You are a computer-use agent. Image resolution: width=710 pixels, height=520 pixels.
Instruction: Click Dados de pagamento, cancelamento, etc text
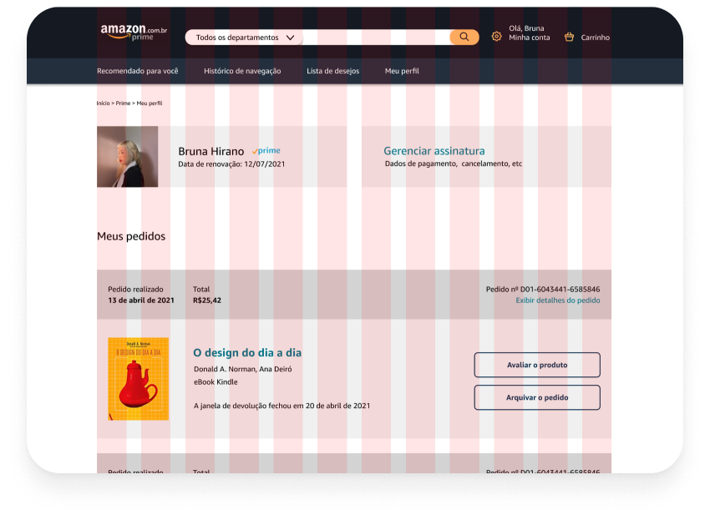(x=454, y=164)
